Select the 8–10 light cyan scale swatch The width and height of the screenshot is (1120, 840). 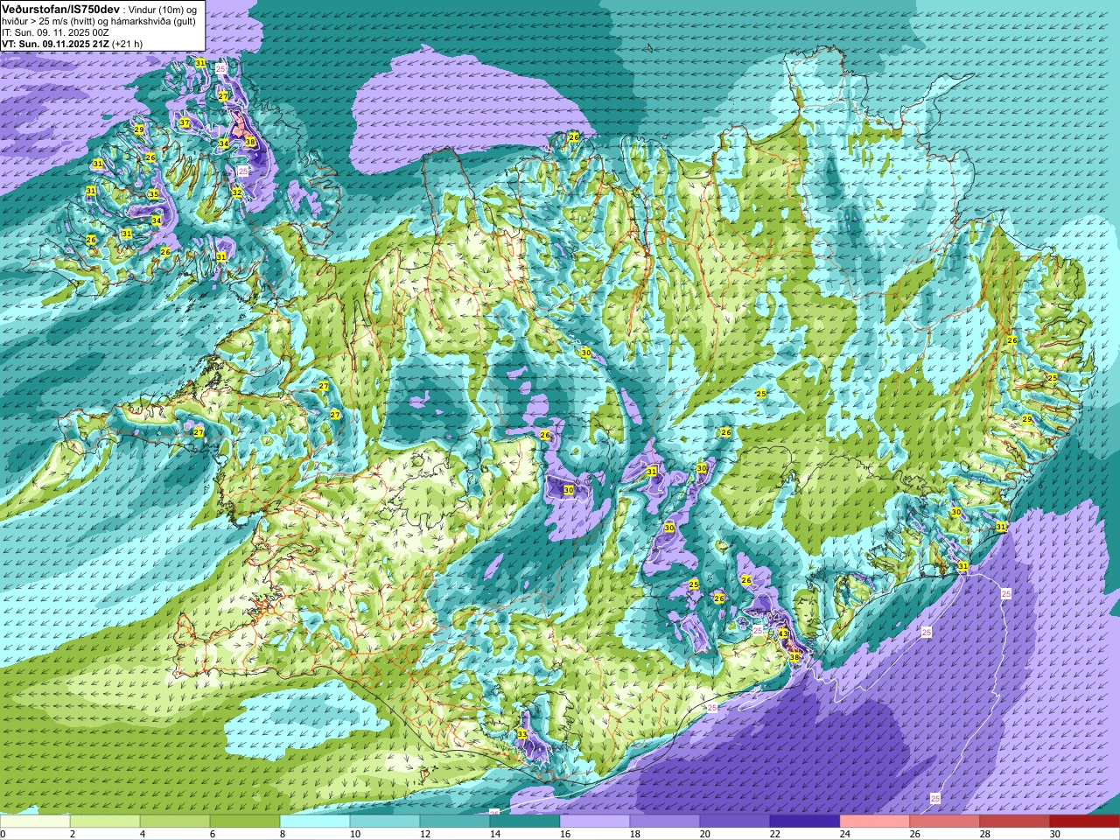[x=315, y=822]
